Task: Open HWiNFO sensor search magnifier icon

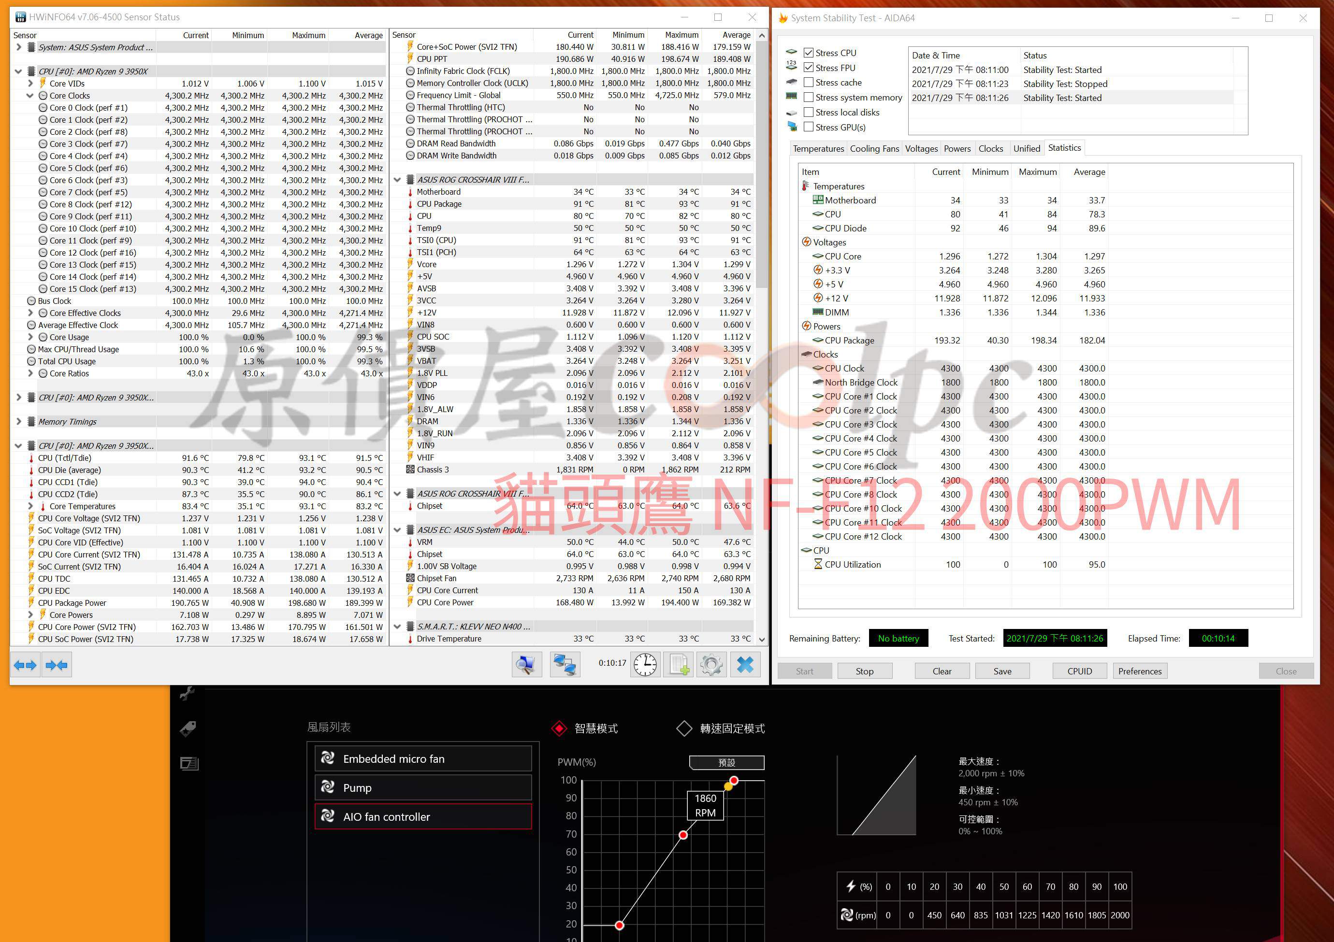Action: [526, 664]
